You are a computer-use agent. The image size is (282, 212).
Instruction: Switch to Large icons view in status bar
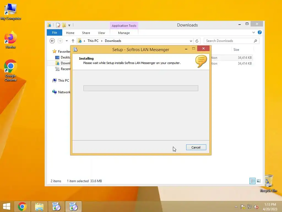click(x=259, y=181)
